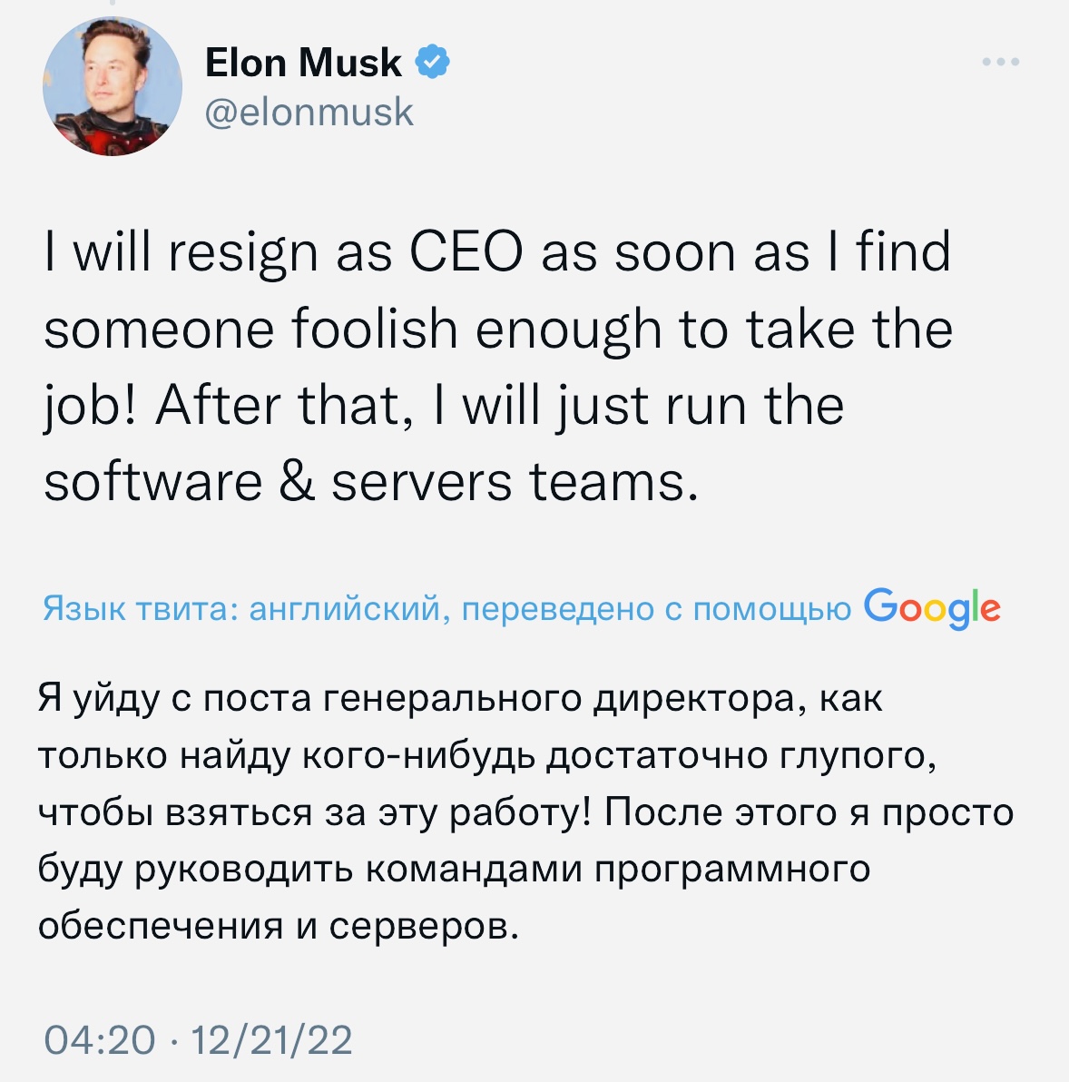Screen dimensions: 1069x1082
Task: Click the Google logo in translation notice
Action: pyautogui.click(x=932, y=609)
